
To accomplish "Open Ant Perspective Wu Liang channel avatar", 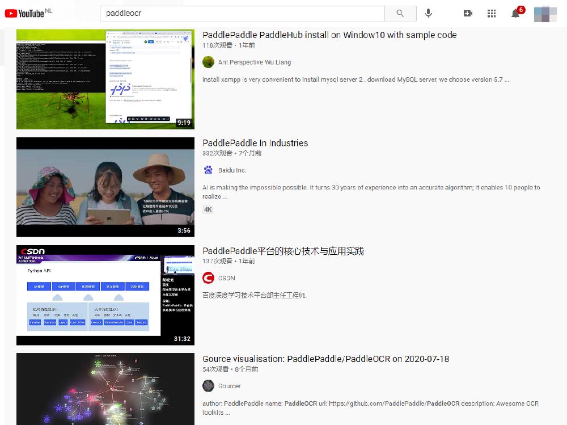I will coord(208,62).
